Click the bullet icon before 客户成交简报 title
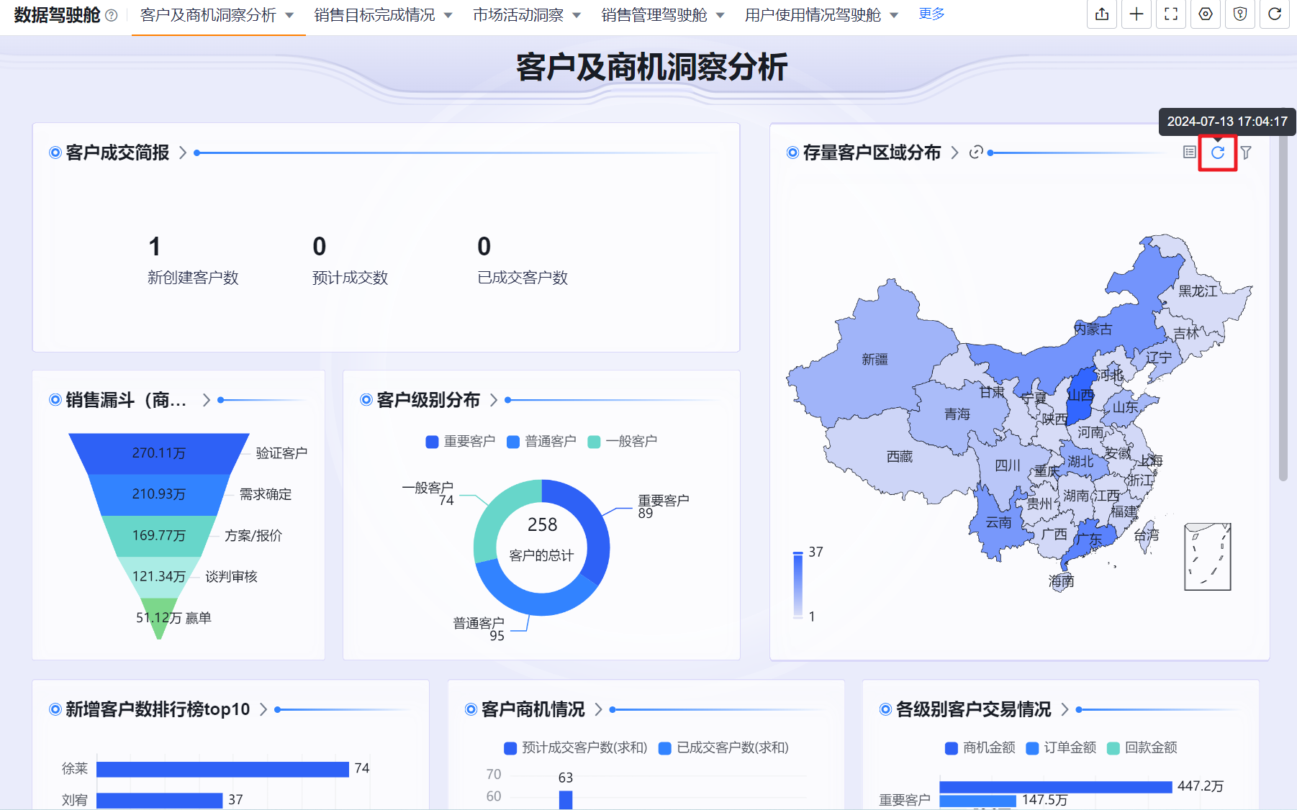This screenshot has height=810, width=1297. pyautogui.click(x=55, y=153)
